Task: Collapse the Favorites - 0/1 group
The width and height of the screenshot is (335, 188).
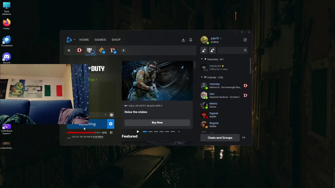Action: (202, 59)
